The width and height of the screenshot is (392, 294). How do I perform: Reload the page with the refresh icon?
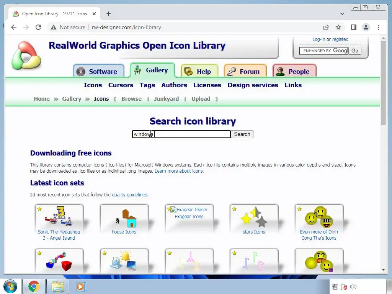point(38,27)
